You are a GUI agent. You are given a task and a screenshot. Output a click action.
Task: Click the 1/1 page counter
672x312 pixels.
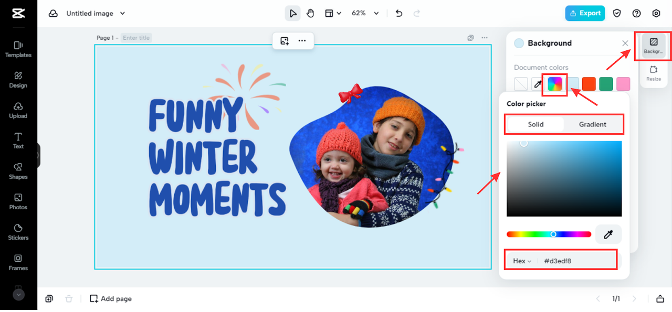click(x=616, y=298)
